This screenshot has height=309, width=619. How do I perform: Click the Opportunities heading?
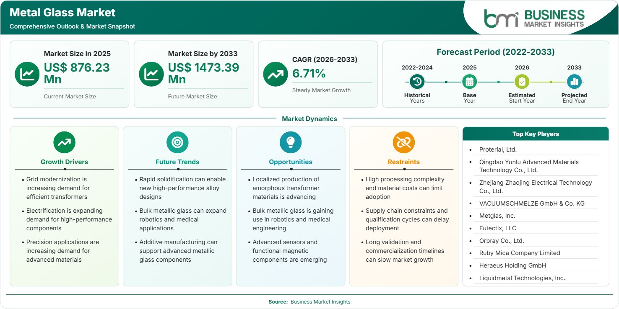291,162
